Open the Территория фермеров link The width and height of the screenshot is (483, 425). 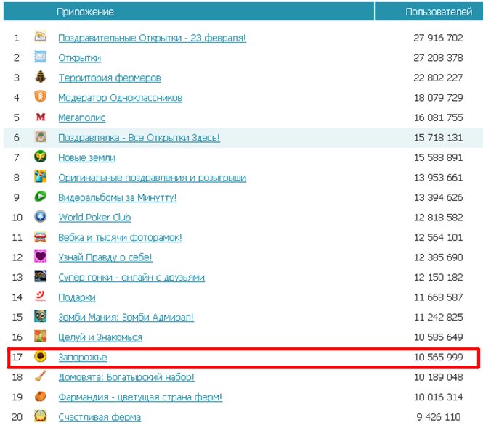[x=110, y=78]
